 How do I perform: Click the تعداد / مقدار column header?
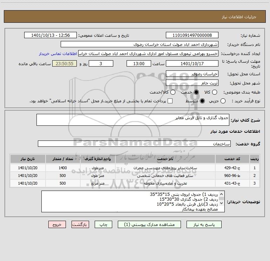pyautogui.click(x=63, y=159)
